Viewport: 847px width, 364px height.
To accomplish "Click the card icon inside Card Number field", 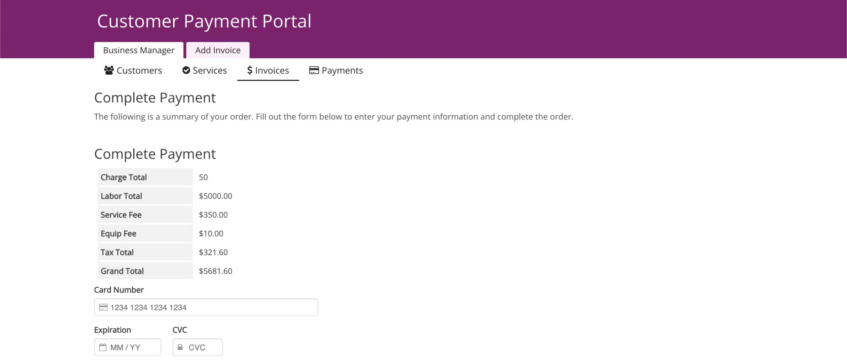I will (103, 307).
